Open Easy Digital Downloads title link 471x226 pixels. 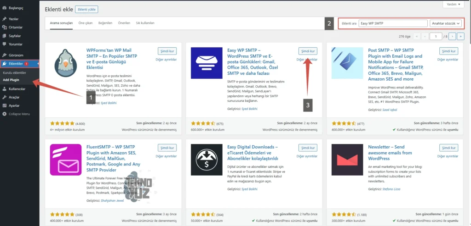point(253,153)
